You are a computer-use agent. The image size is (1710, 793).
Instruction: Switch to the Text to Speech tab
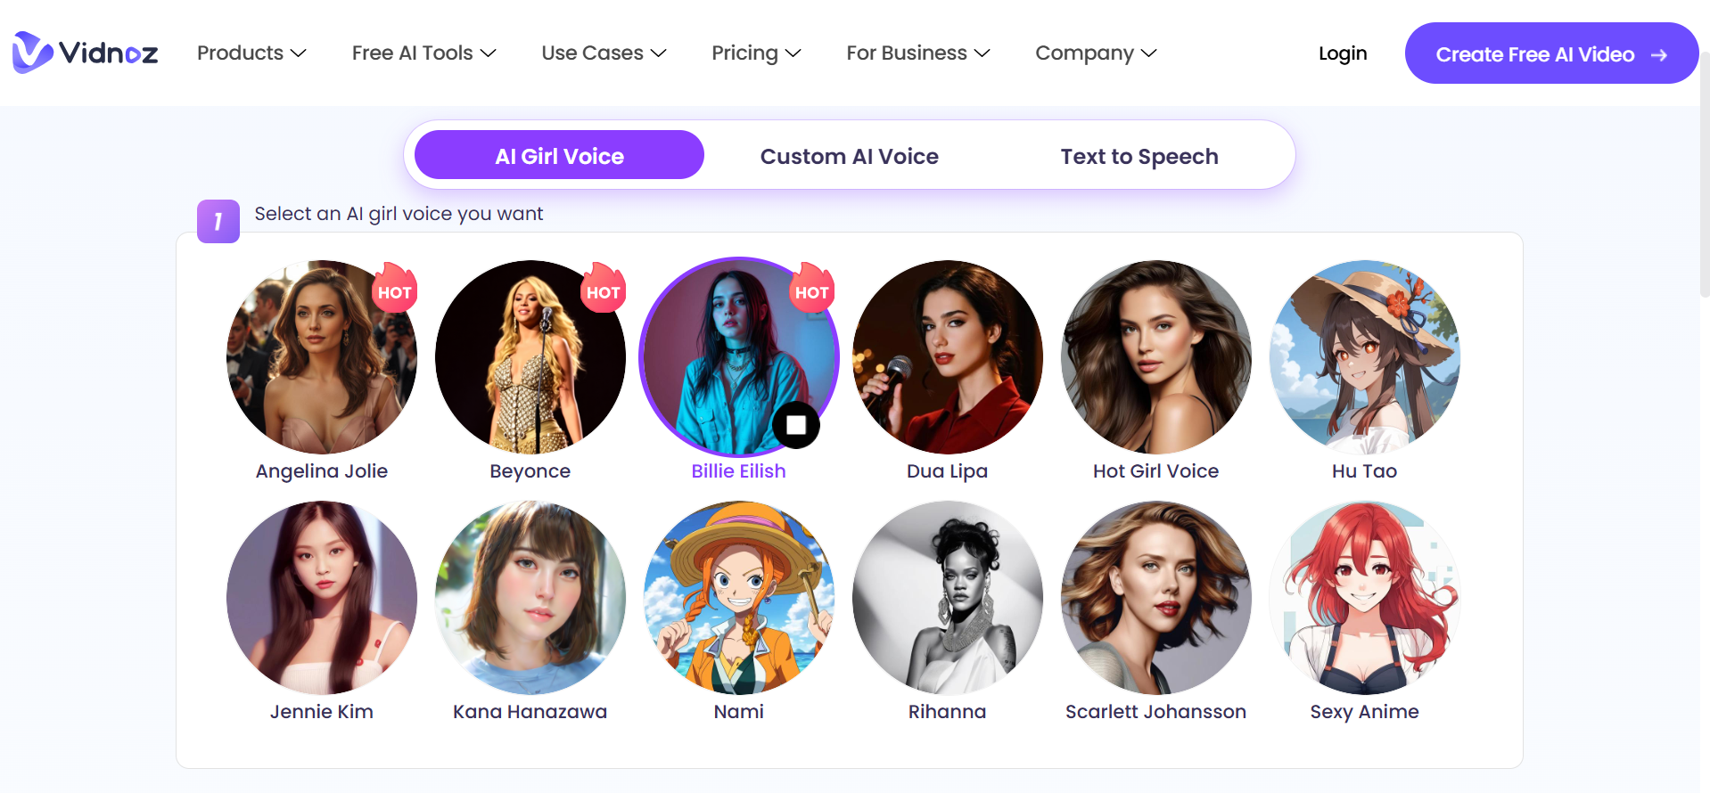click(1139, 156)
